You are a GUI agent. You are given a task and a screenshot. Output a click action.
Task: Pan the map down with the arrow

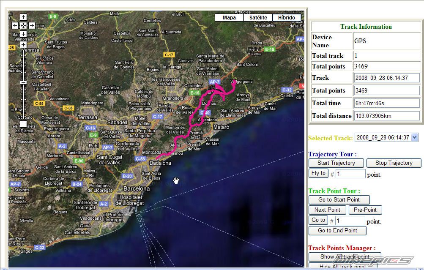coord(23,34)
